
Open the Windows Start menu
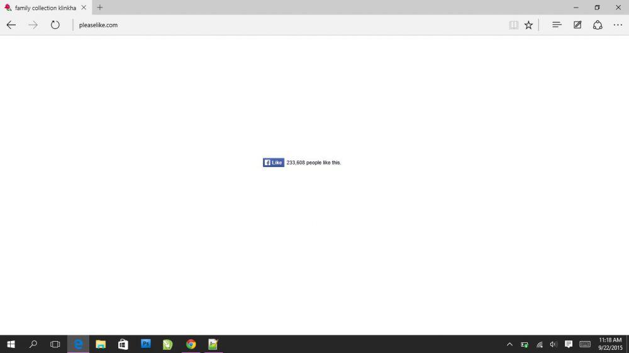click(x=11, y=344)
